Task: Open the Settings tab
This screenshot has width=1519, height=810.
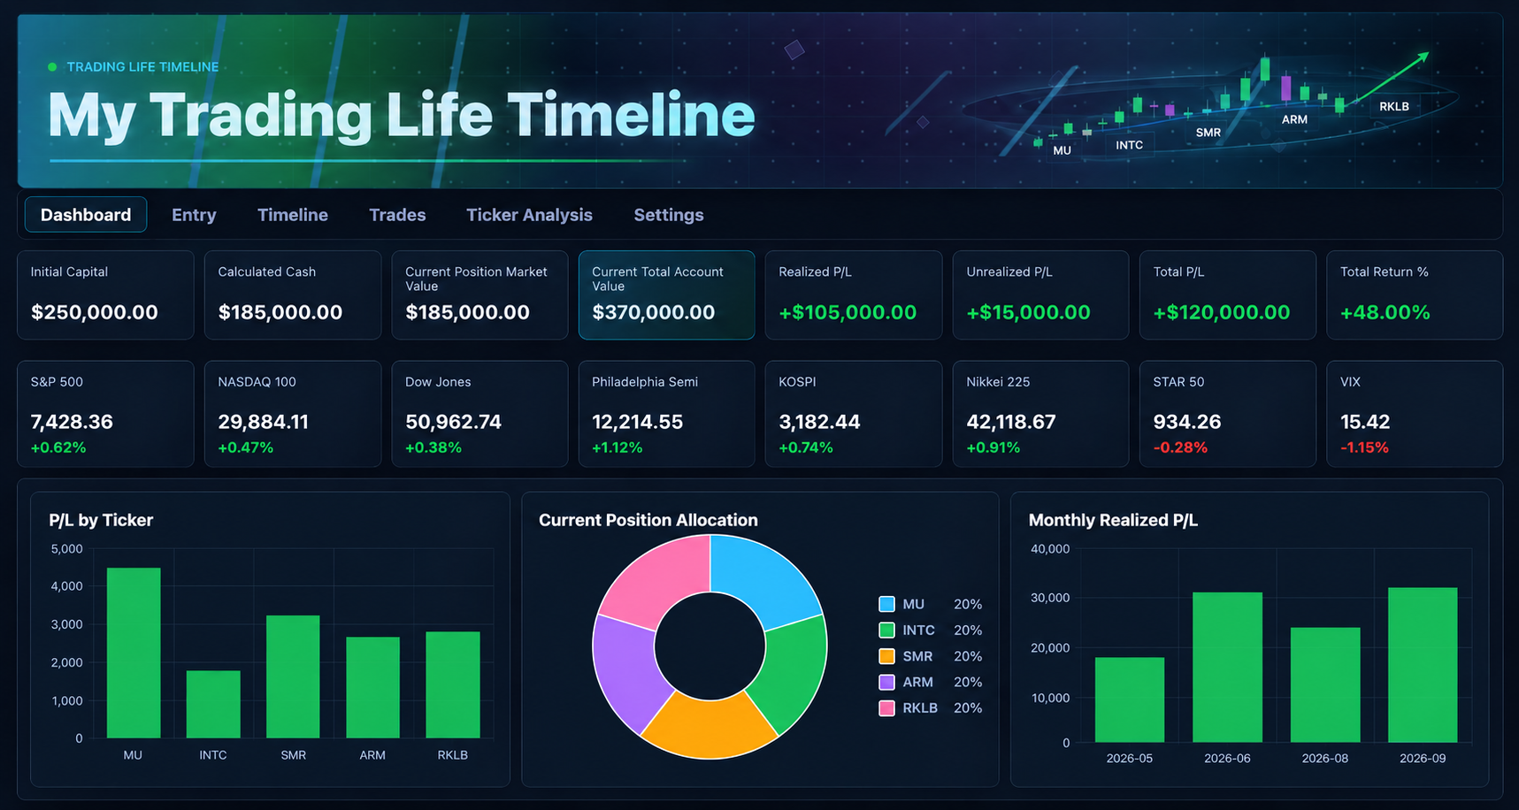Action: pyautogui.click(x=669, y=215)
